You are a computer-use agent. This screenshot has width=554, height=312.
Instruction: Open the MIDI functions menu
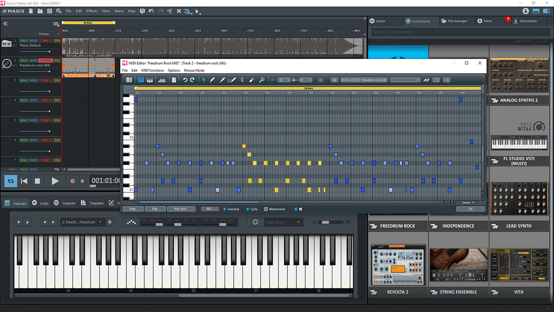[152, 70]
